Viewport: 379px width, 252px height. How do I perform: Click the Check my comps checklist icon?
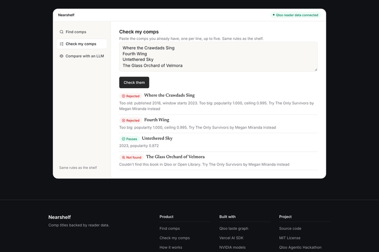62,44
